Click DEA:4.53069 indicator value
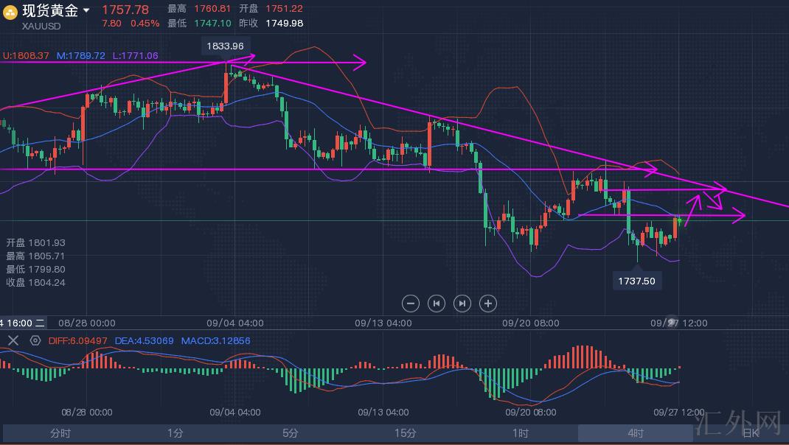The height and width of the screenshot is (445, 789). (x=144, y=340)
